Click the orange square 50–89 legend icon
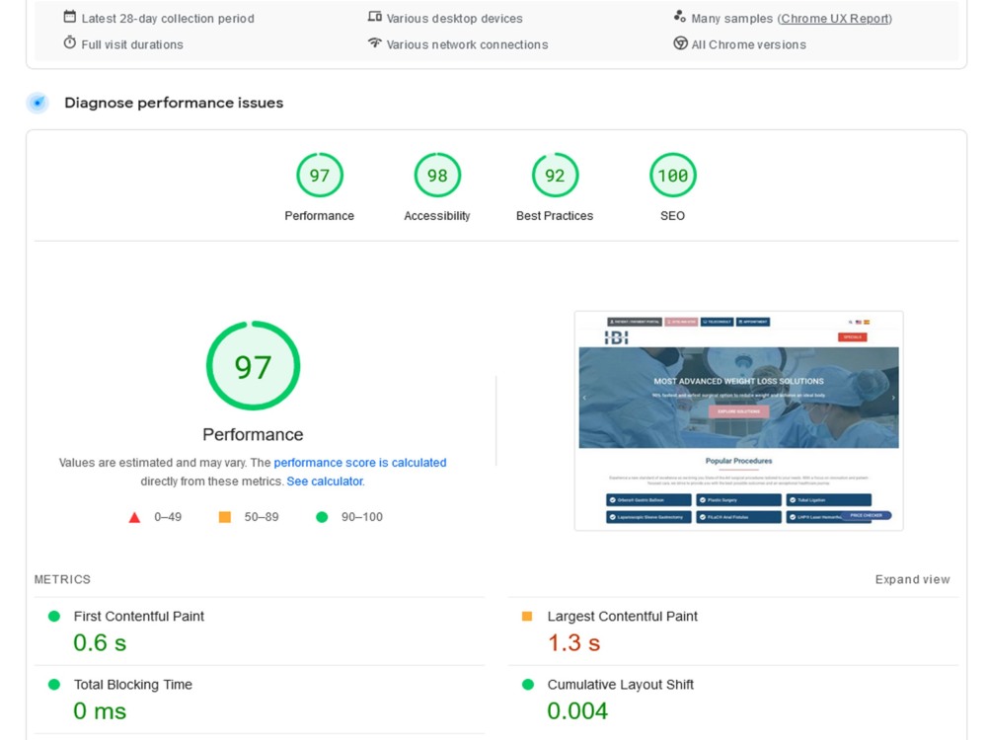The height and width of the screenshot is (740, 987). pyautogui.click(x=225, y=517)
